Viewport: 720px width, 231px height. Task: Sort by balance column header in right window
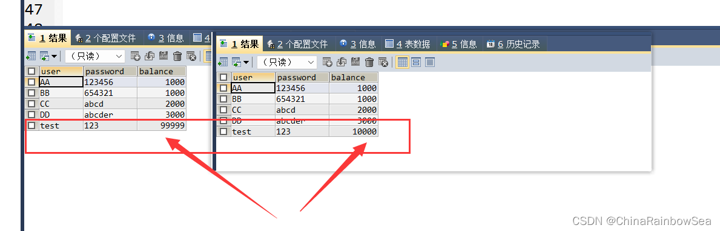(354, 77)
